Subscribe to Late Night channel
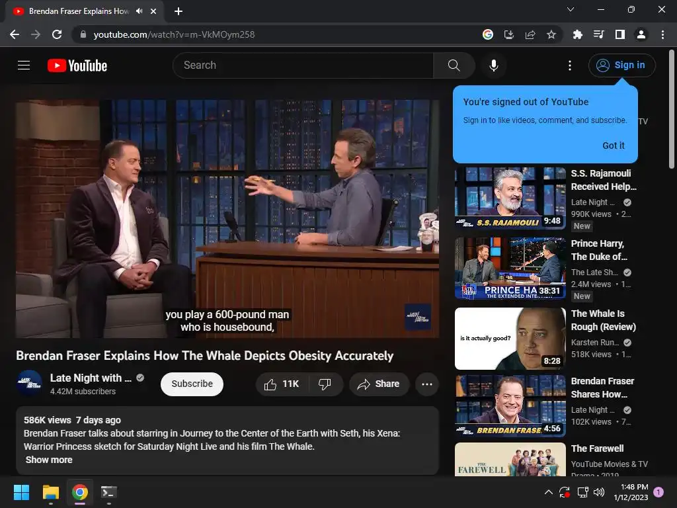This screenshot has height=508, width=677. pyautogui.click(x=192, y=384)
